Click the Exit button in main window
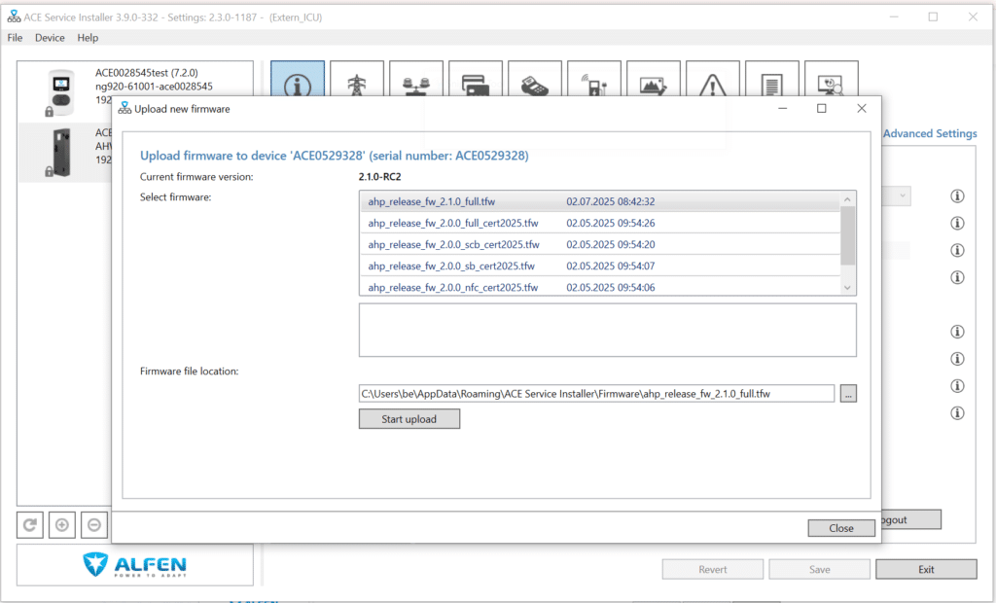 pyautogui.click(x=926, y=569)
